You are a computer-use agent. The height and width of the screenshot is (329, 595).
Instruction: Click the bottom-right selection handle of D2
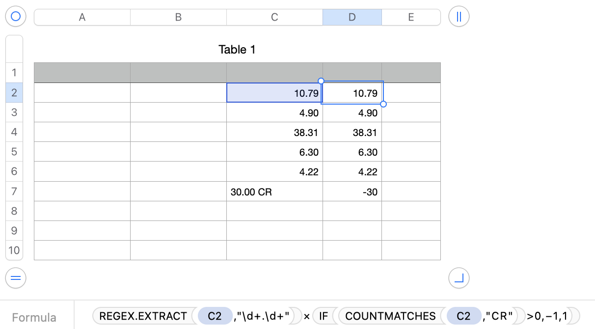click(383, 104)
